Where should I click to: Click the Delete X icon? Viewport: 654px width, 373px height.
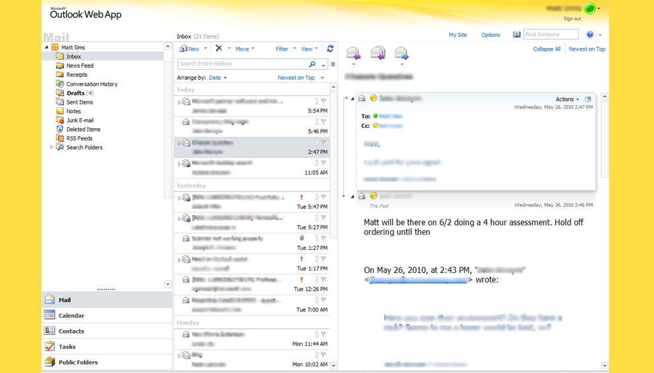(219, 48)
